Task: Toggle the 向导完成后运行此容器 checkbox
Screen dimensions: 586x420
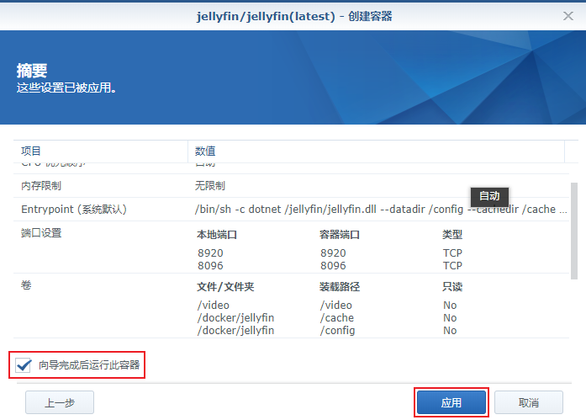Action: pyautogui.click(x=24, y=365)
